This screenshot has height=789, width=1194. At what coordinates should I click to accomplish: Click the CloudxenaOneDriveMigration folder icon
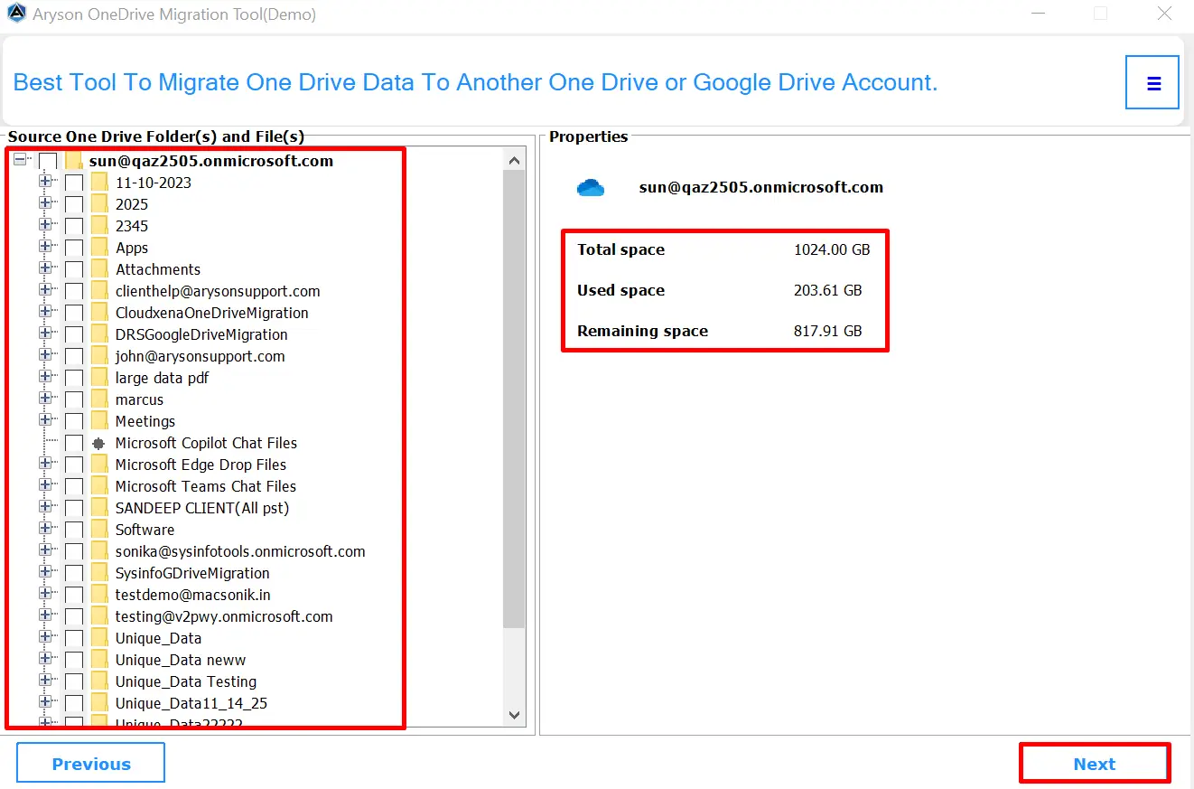pyautogui.click(x=98, y=312)
